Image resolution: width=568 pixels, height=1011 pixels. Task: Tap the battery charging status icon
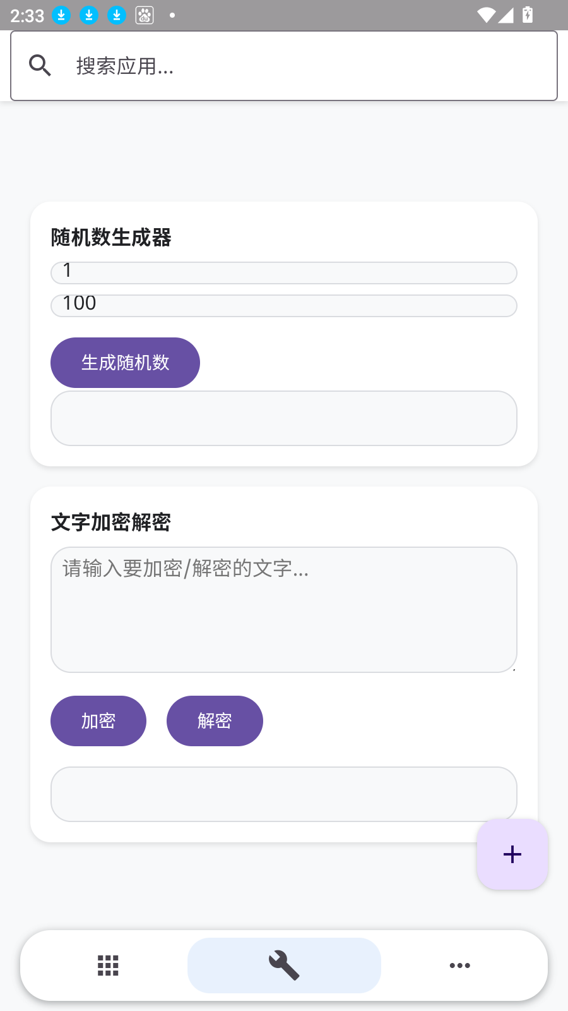tap(528, 15)
